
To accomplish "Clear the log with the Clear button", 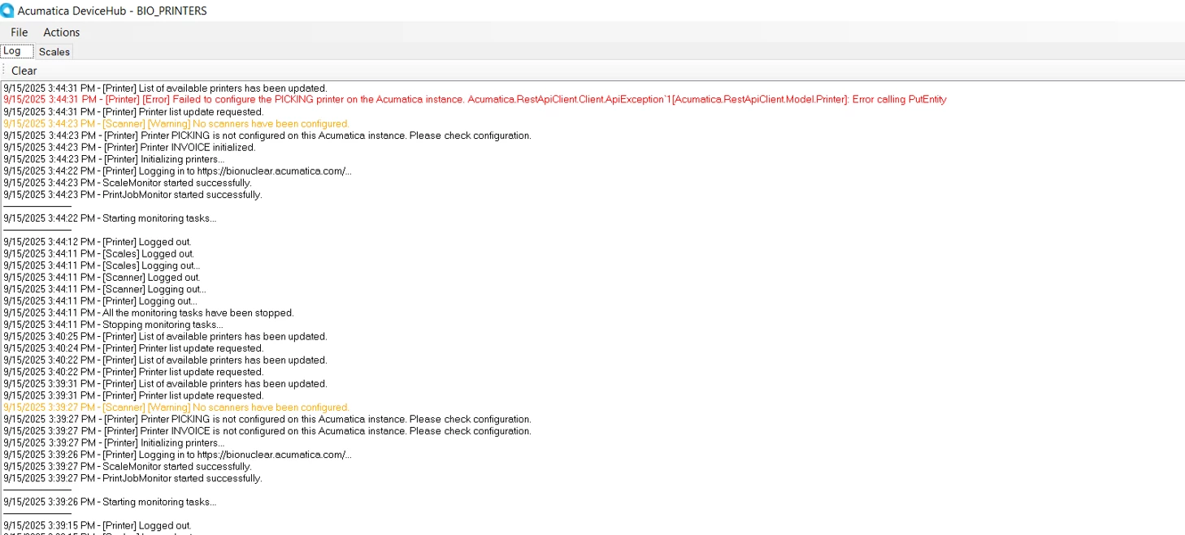I will click(x=24, y=71).
